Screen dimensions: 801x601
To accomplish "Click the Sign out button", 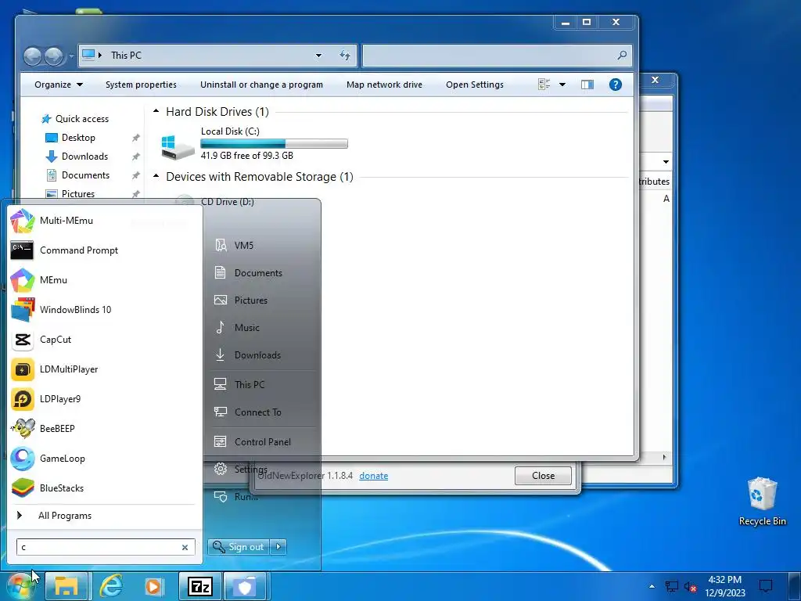I will click(x=239, y=547).
